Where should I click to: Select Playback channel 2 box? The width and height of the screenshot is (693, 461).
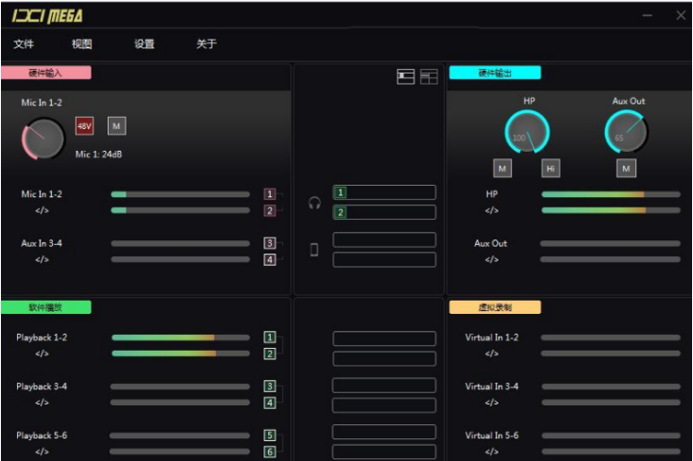click(270, 354)
